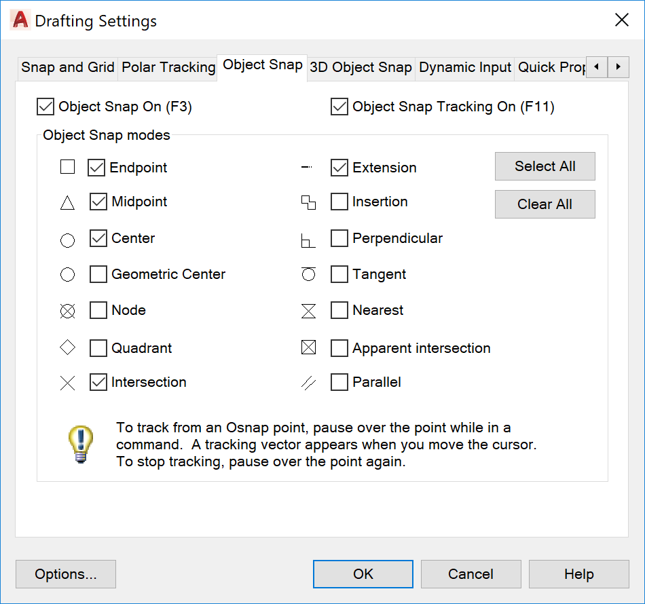Enable the Geometric Center snap mode
The image size is (645, 604).
pyautogui.click(x=98, y=274)
